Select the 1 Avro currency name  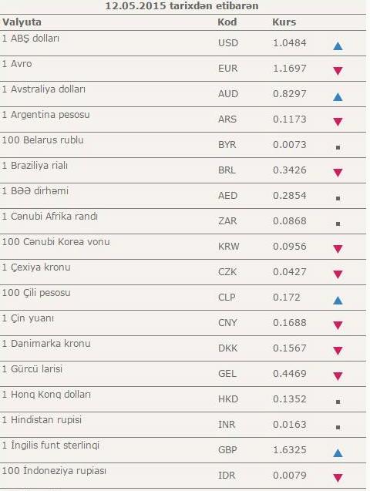point(17,63)
